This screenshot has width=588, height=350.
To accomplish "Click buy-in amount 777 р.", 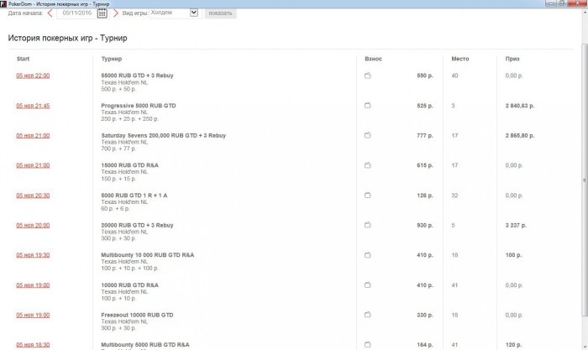I will (425, 135).
